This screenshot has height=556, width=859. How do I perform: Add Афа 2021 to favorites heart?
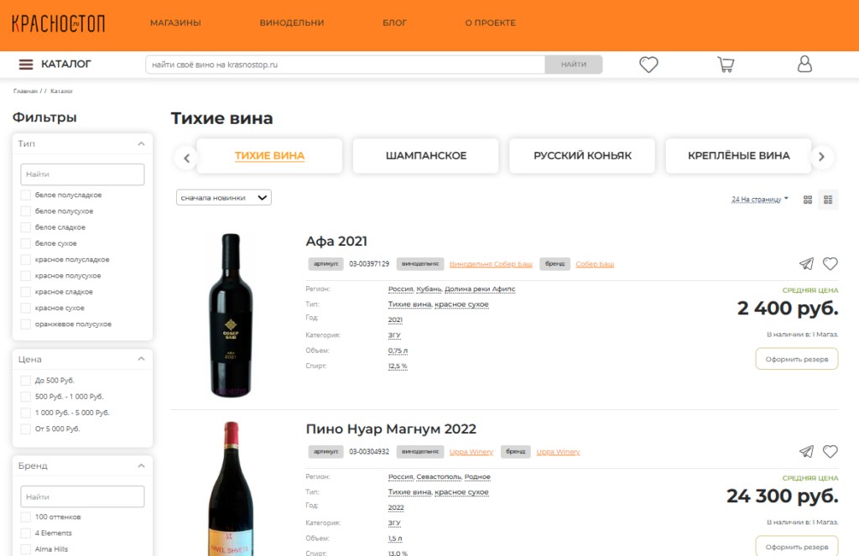[830, 264]
